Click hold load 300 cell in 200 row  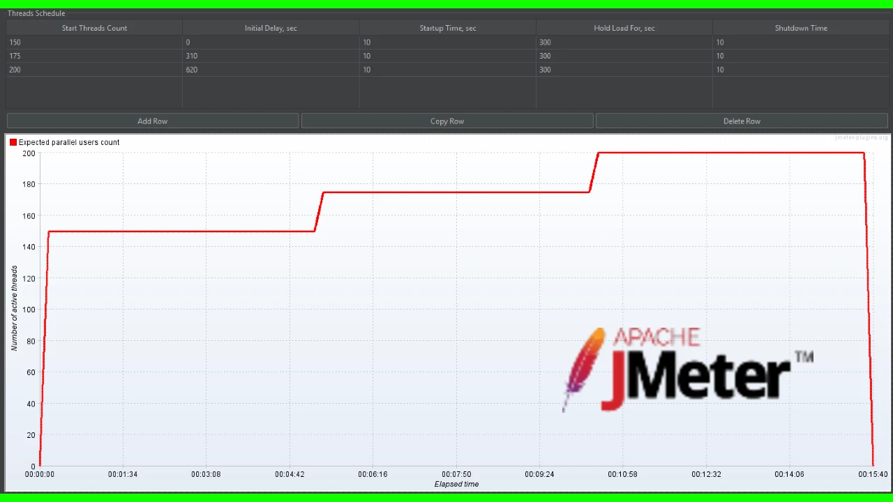[624, 70]
